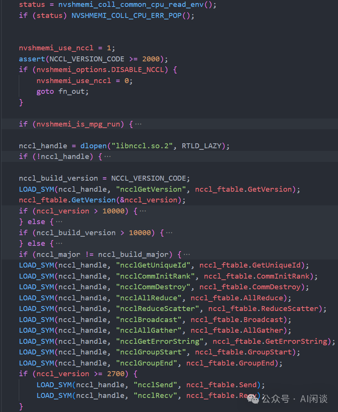Click nccl_build_version in the NCCL_VERSION_CODE assignment line
Screen dimensions: 338x412
click(58, 178)
